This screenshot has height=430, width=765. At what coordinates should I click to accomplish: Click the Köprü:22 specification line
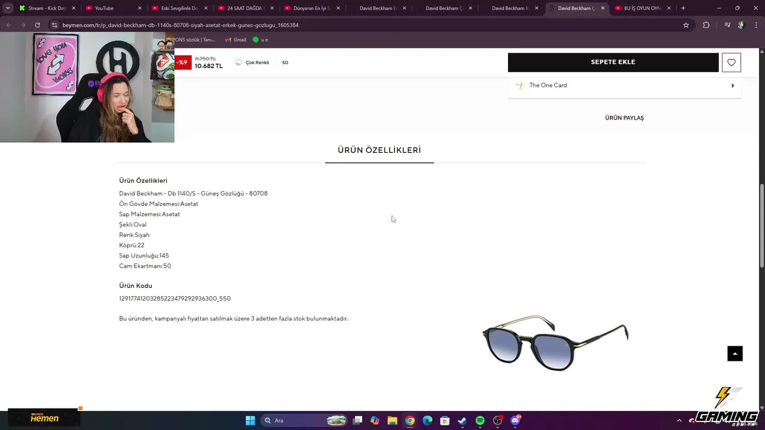point(131,245)
